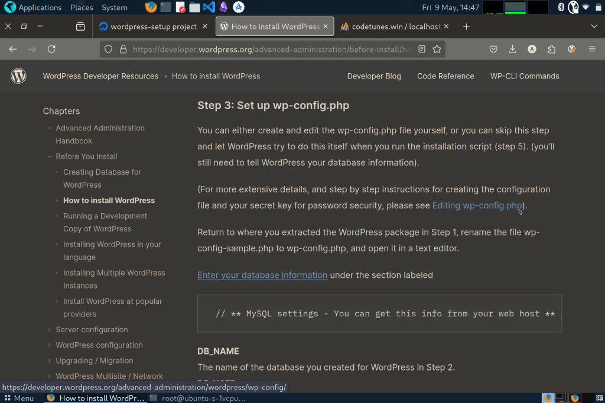Bookmark this page with the star
The height and width of the screenshot is (403, 605).
pyautogui.click(x=437, y=50)
